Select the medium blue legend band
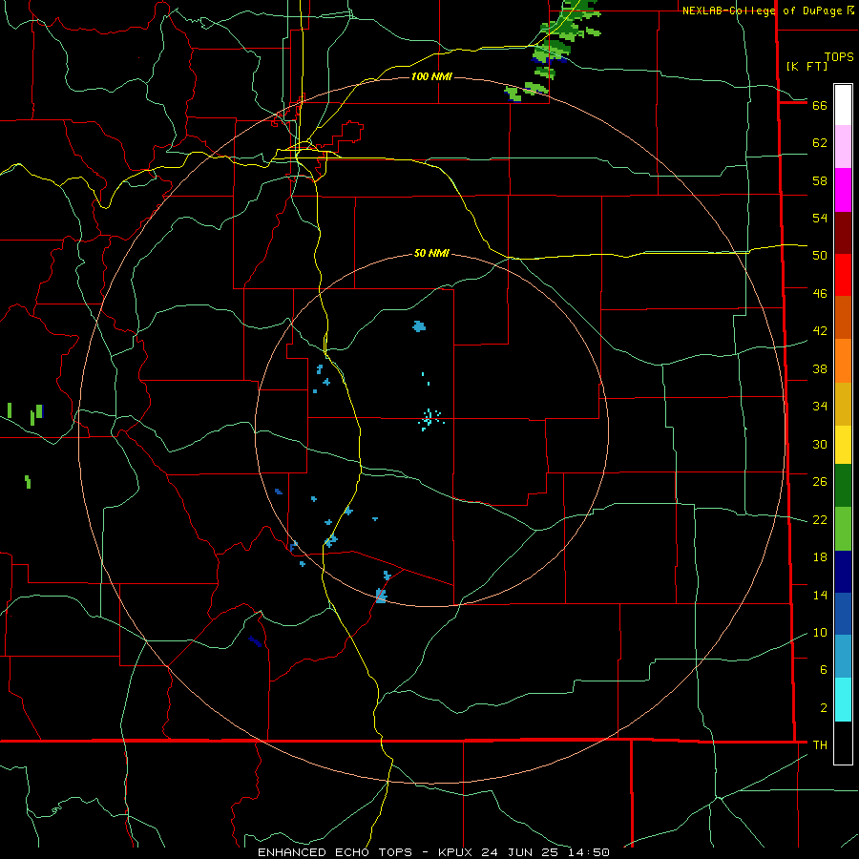 pyautogui.click(x=843, y=614)
